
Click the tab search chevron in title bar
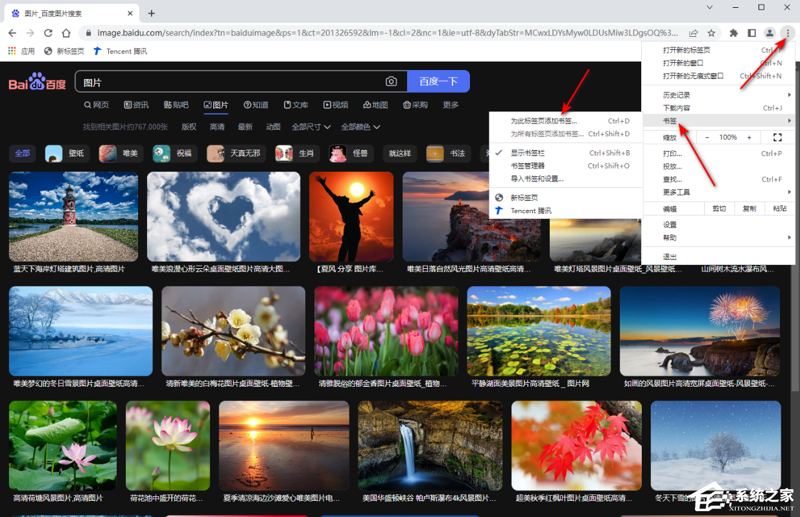710,7
